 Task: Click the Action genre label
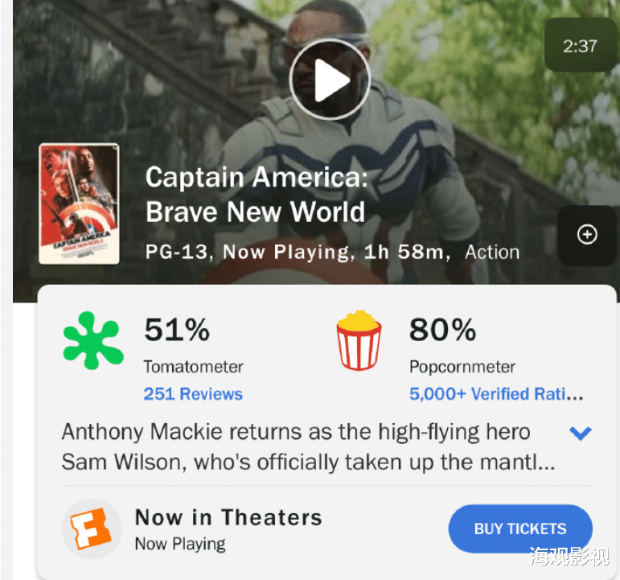pos(492,252)
